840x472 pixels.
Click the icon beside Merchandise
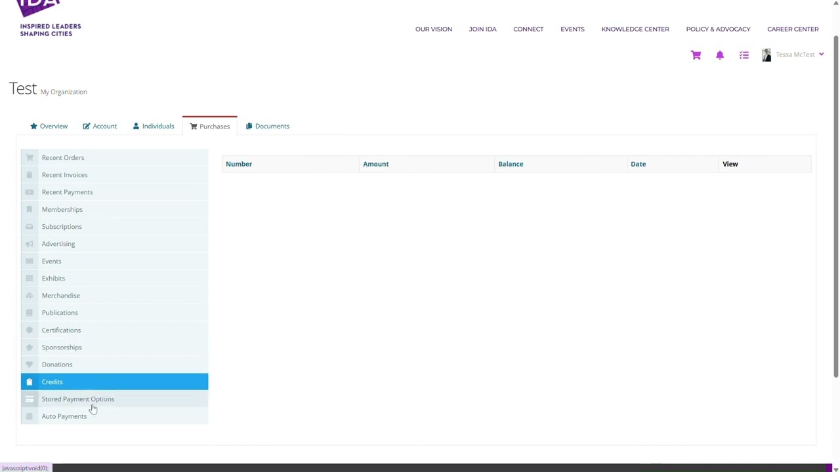[x=29, y=296]
